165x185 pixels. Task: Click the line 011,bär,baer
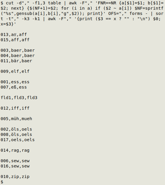[16, 61]
